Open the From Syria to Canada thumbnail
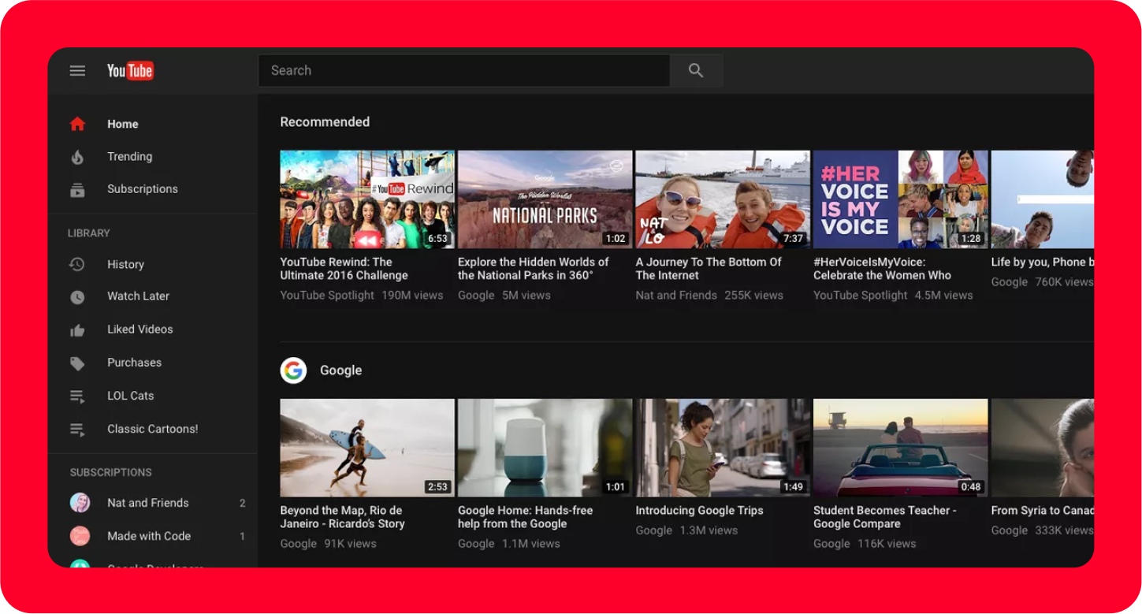The image size is (1142, 614). coord(1043,448)
